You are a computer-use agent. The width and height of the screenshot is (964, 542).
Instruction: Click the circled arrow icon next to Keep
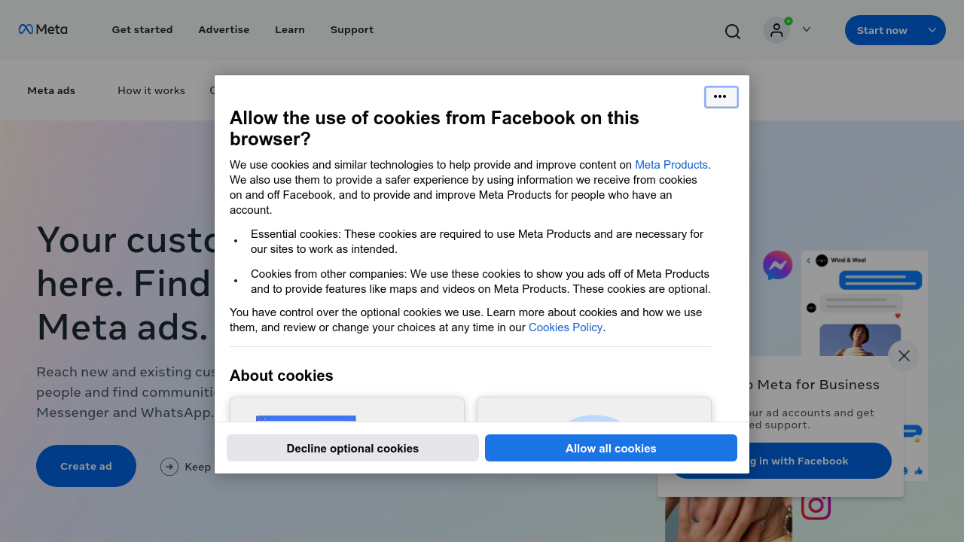point(169,467)
